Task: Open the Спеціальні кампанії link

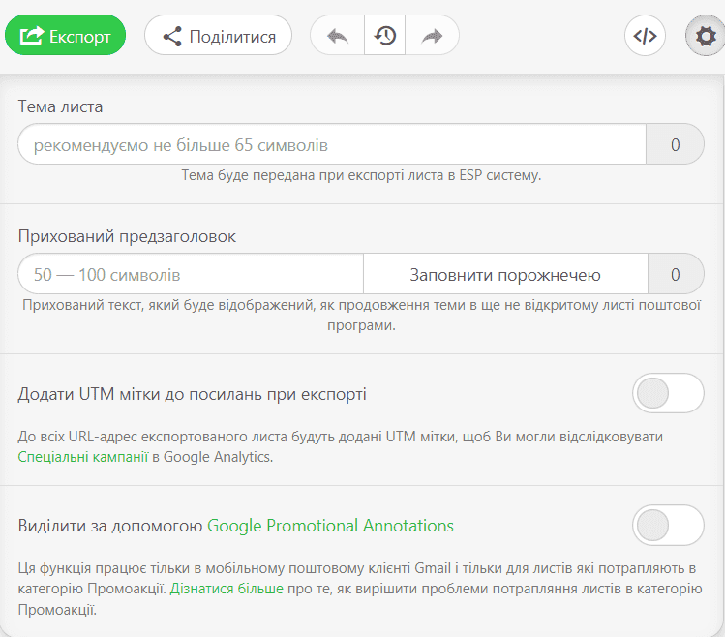Action: pyautogui.click(x=82, y=457)
